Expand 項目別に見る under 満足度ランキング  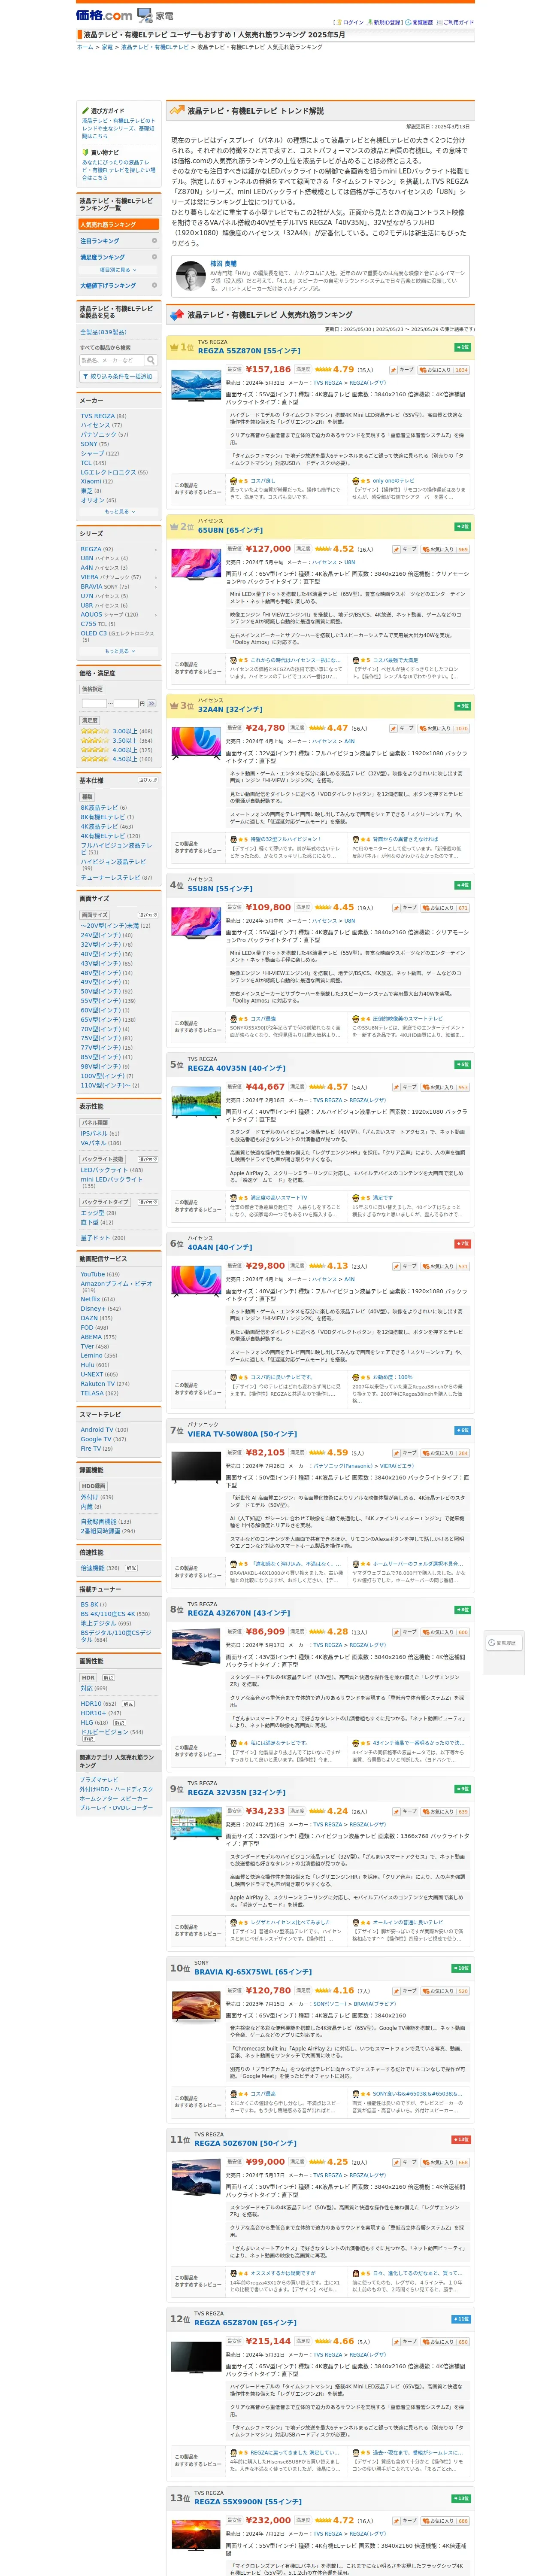pyautogui.click(x=118, y=270)
